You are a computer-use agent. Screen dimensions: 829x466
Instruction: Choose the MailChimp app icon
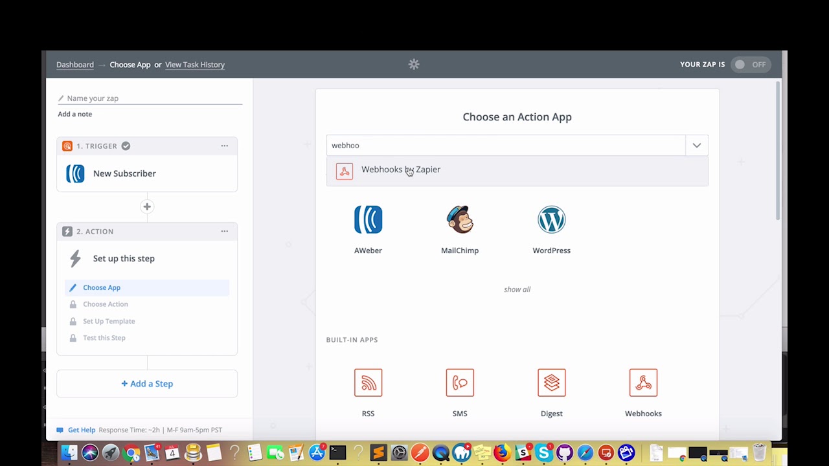pyautogui.click(x=460, y=219)
